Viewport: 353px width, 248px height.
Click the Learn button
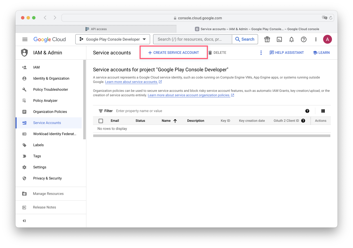click(x=321, y=53)
